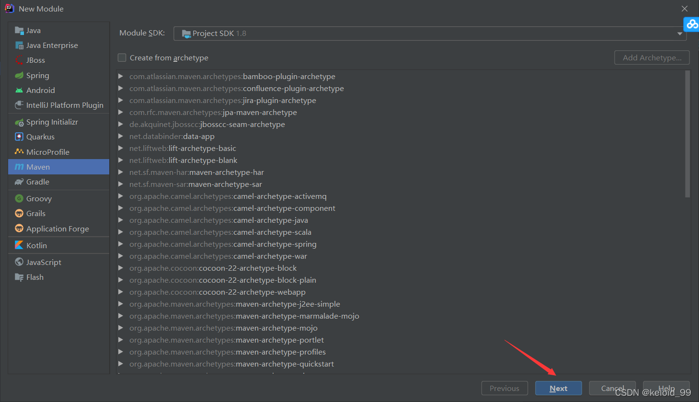Choose the IntelliJ Platform Plugin icon
Viewport: 699px width, 402px height.
click(19, 105)
